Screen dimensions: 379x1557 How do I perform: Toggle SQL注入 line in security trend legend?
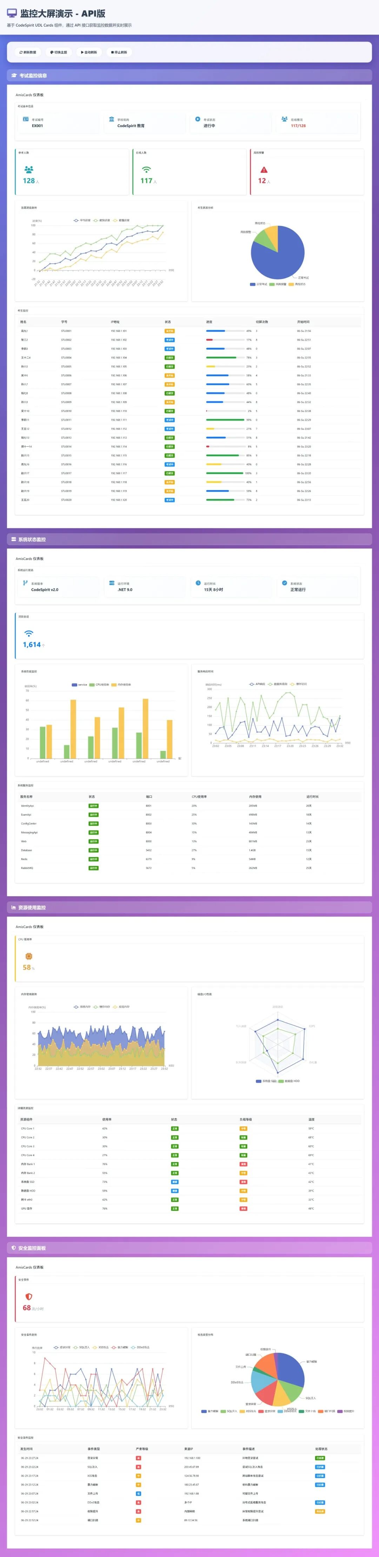click(81, 1347)
